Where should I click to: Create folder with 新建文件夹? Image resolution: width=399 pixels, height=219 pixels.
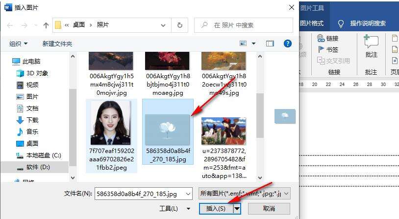click(x=57, y=44)
